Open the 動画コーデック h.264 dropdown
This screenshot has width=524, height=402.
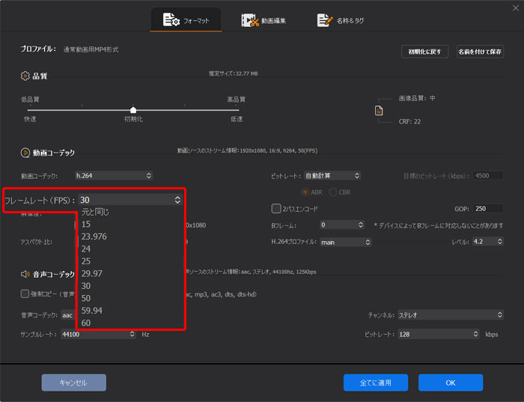click(x=114, y=175)
